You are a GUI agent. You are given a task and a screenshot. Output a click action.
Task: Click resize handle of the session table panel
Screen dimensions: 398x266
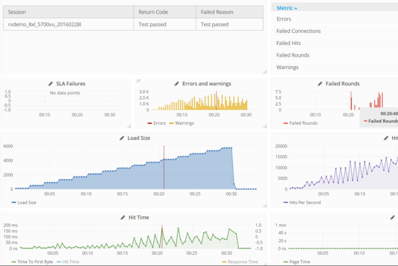tap(265, 72)
